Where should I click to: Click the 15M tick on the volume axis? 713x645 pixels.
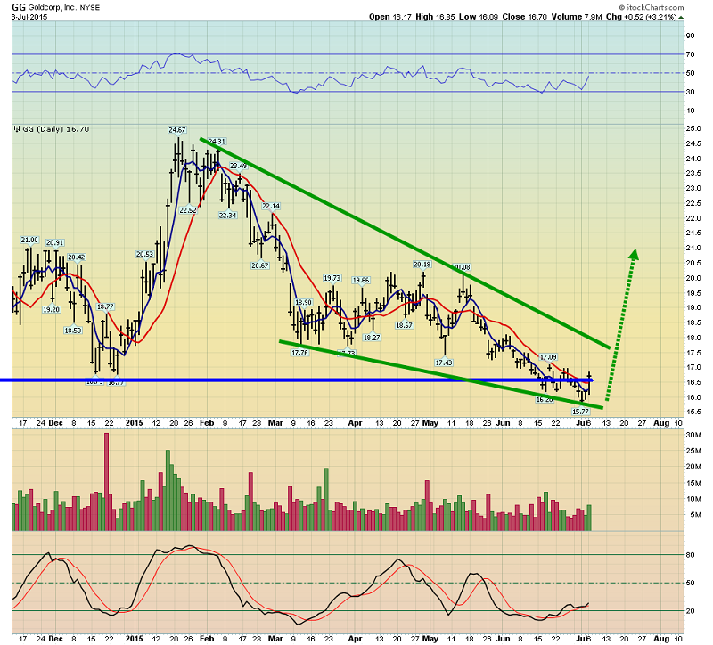point(693,483)
